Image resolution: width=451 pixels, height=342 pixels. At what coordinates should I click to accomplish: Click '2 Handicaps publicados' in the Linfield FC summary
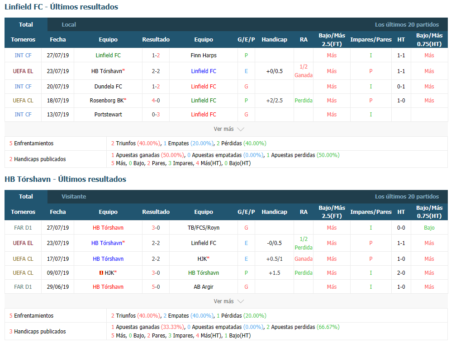[38, 159]
